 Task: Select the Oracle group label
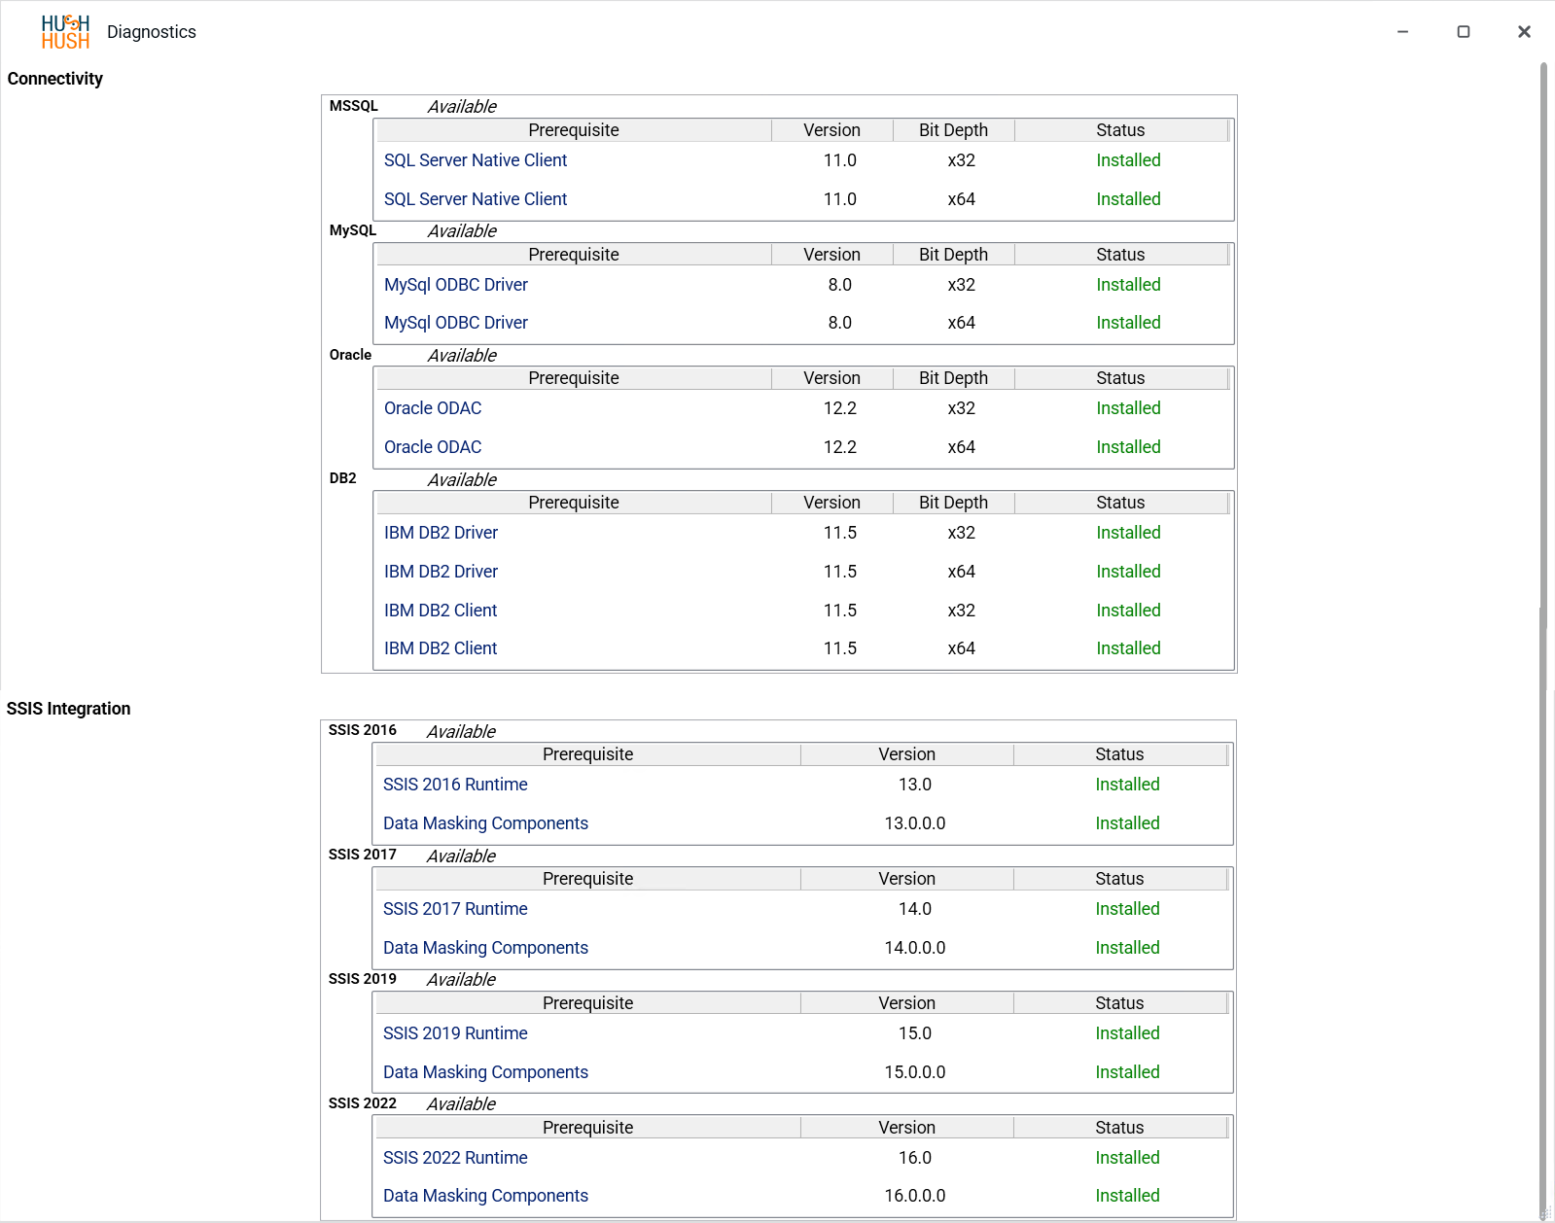click(350, 355)
